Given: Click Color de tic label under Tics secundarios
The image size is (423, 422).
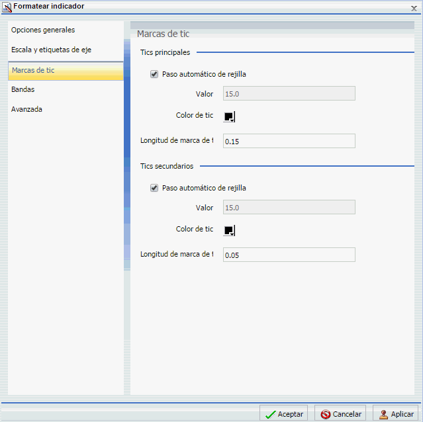Looking at the screenshot, I should [194, 229].
